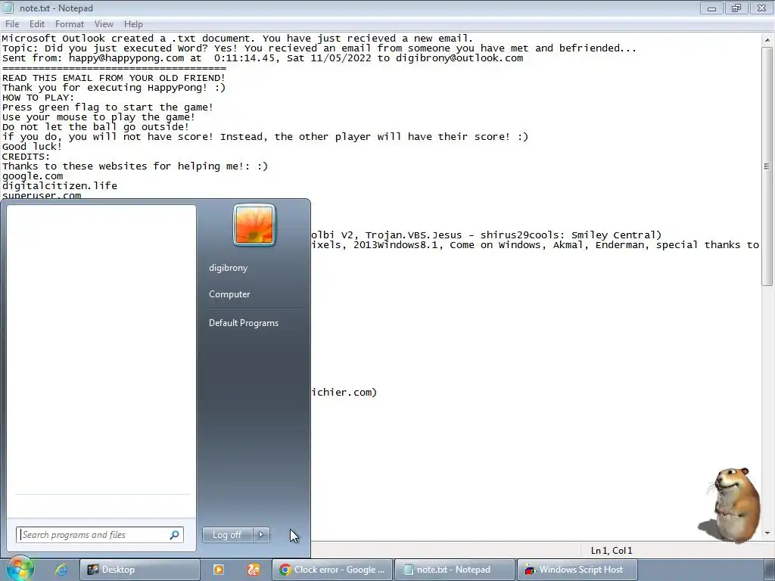Click the Notepad icon in the title bar
Viewport: 775px width, 581px height.
[x=8, y=8]
